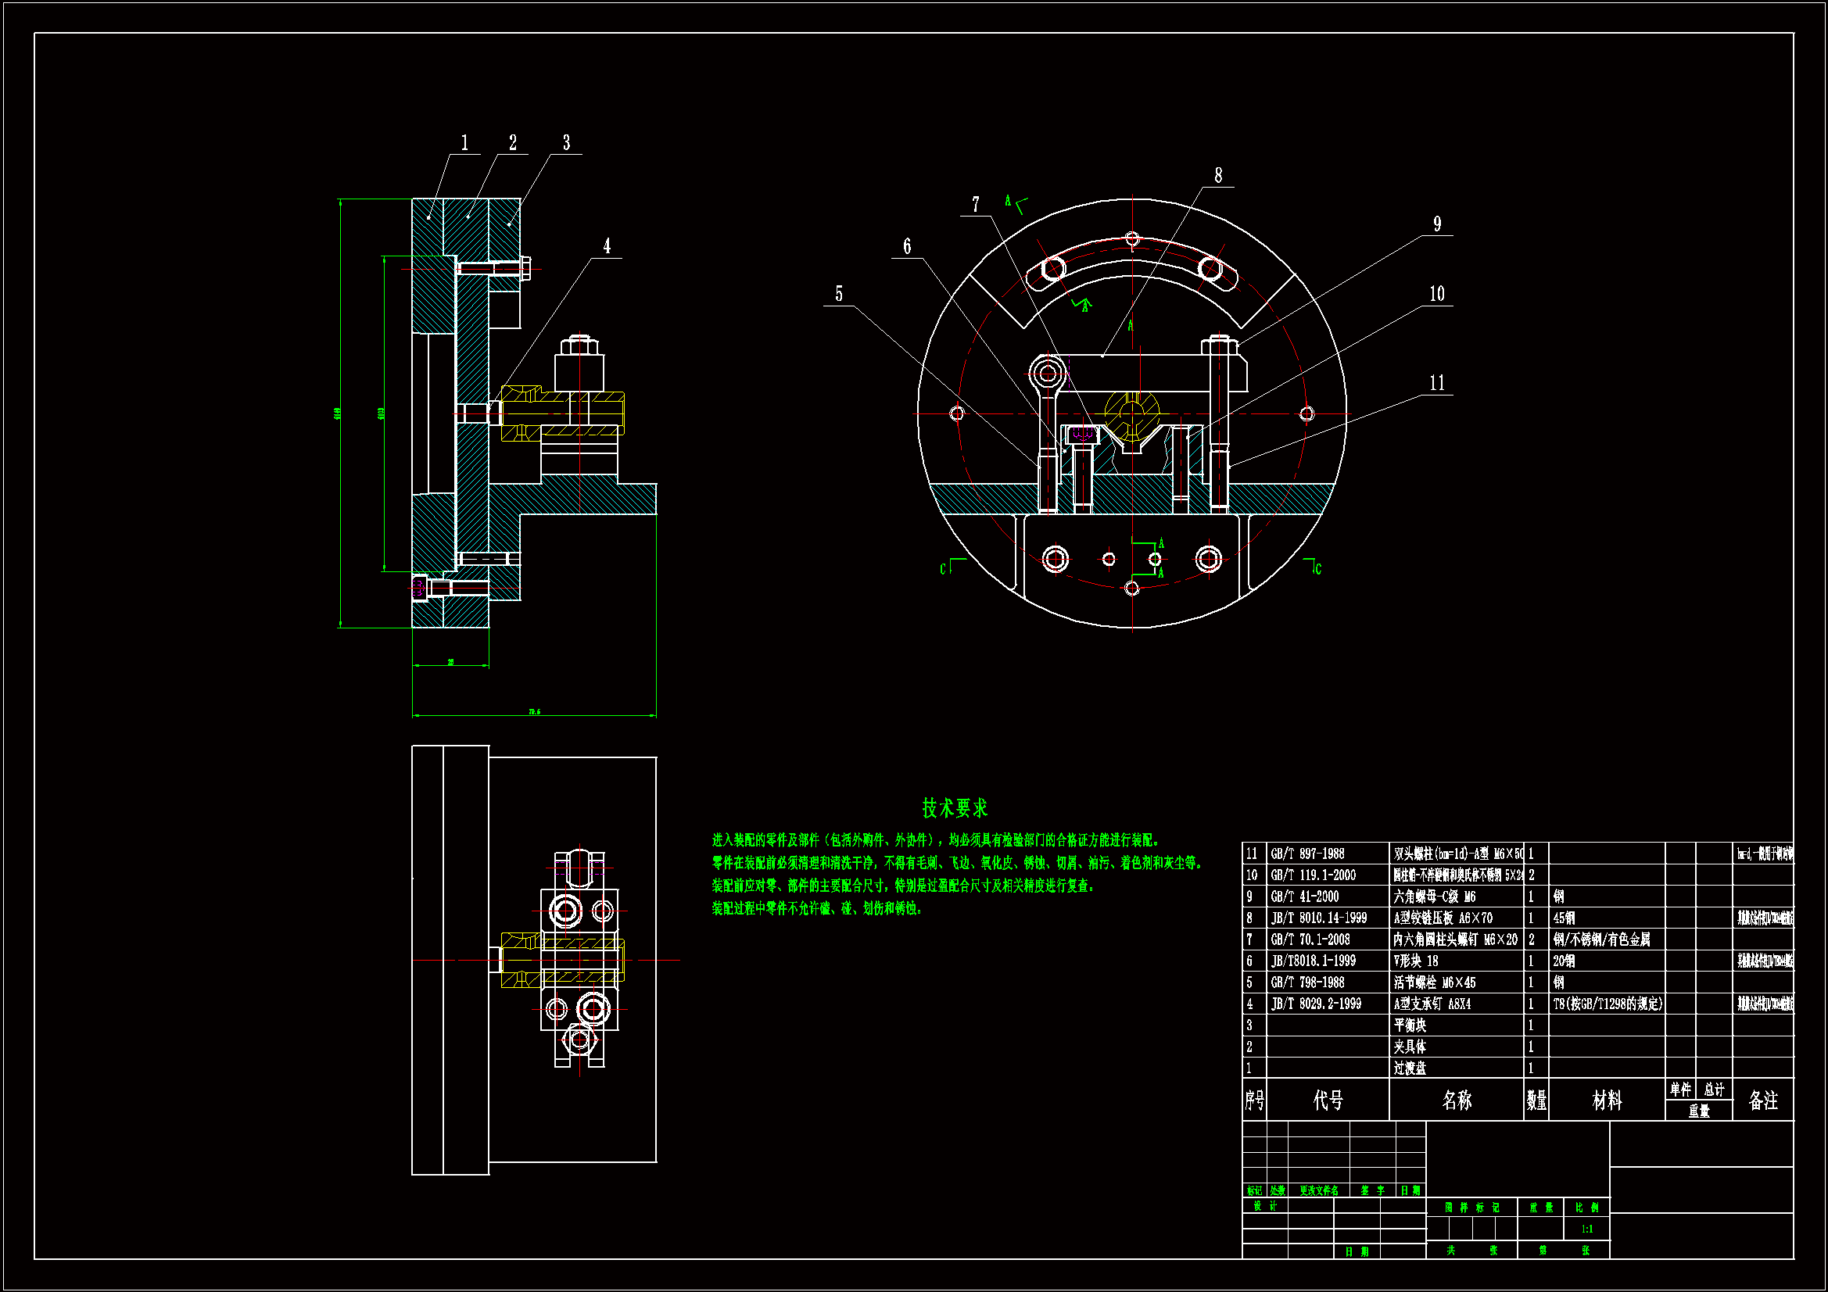Click part balloon number 1

tap(465, 143)
